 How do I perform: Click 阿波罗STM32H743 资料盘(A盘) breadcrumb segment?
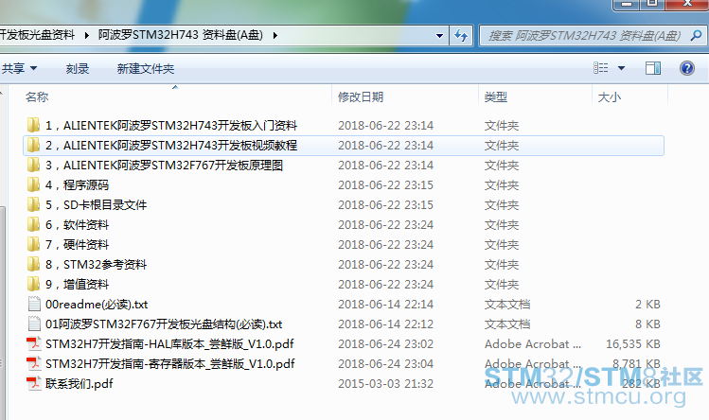click(x=181, y=35)
